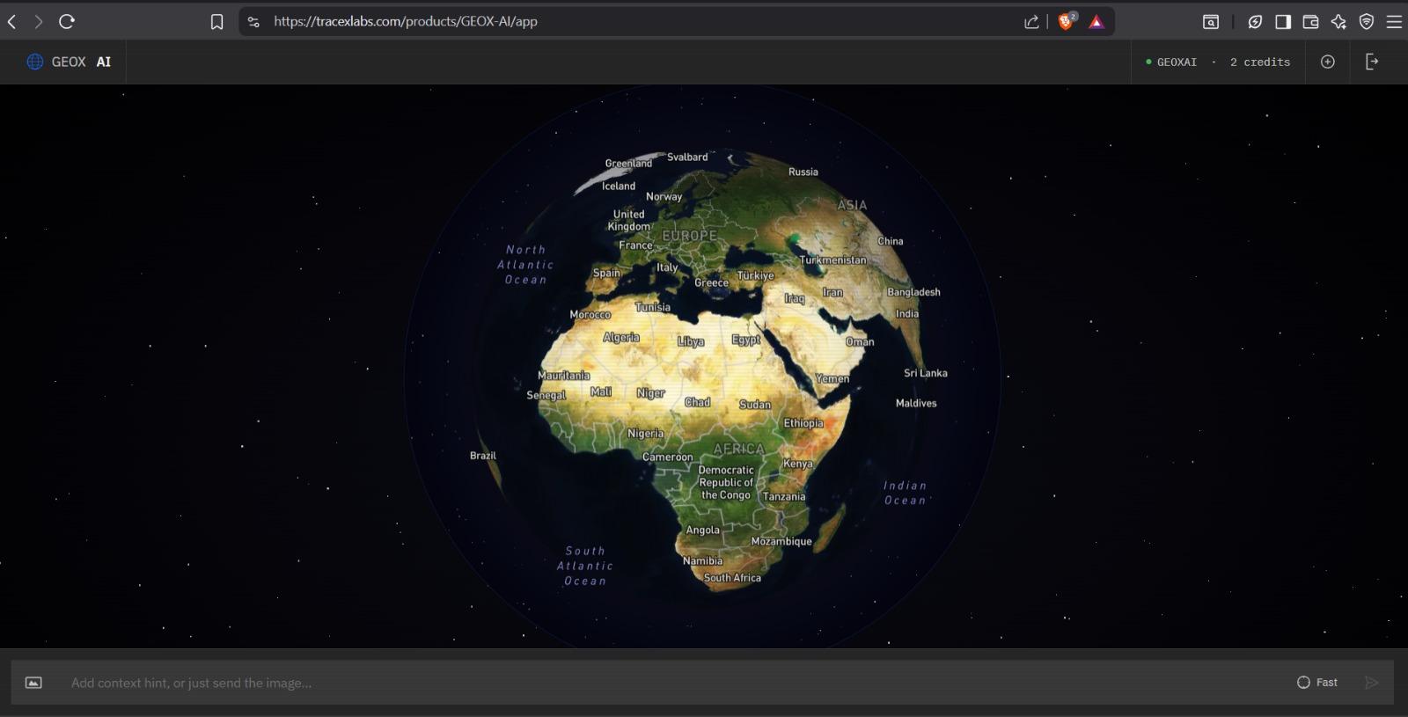Click the Egypt label on globe

[745, 340]
